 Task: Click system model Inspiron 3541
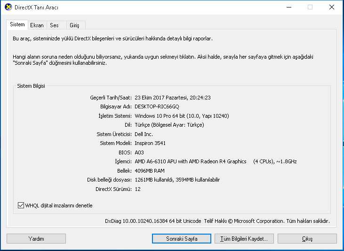[x=150, y=143]
